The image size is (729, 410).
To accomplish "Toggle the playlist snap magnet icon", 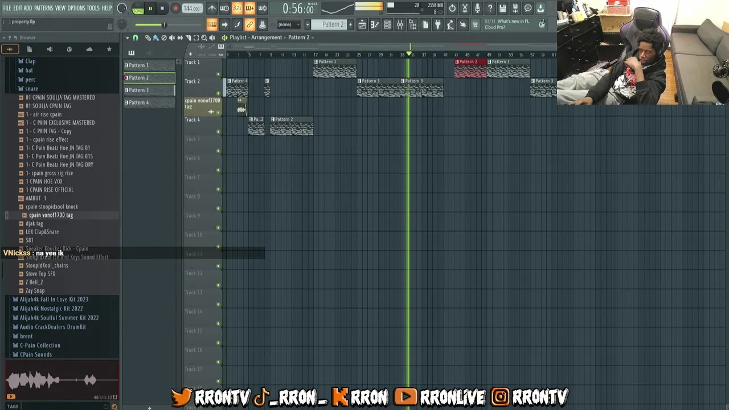I will 136,38.
